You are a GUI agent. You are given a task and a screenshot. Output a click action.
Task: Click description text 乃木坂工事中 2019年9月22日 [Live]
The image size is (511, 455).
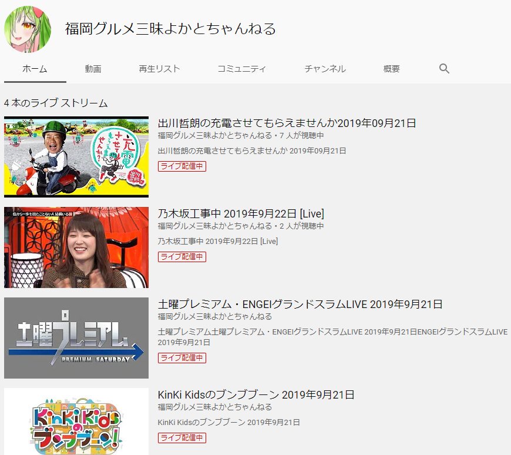[x=218, y=242]
